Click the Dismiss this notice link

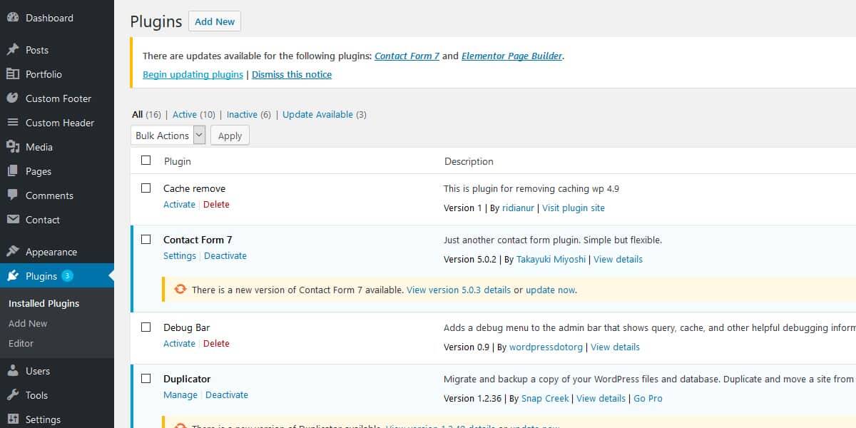[x=292, y=74]
